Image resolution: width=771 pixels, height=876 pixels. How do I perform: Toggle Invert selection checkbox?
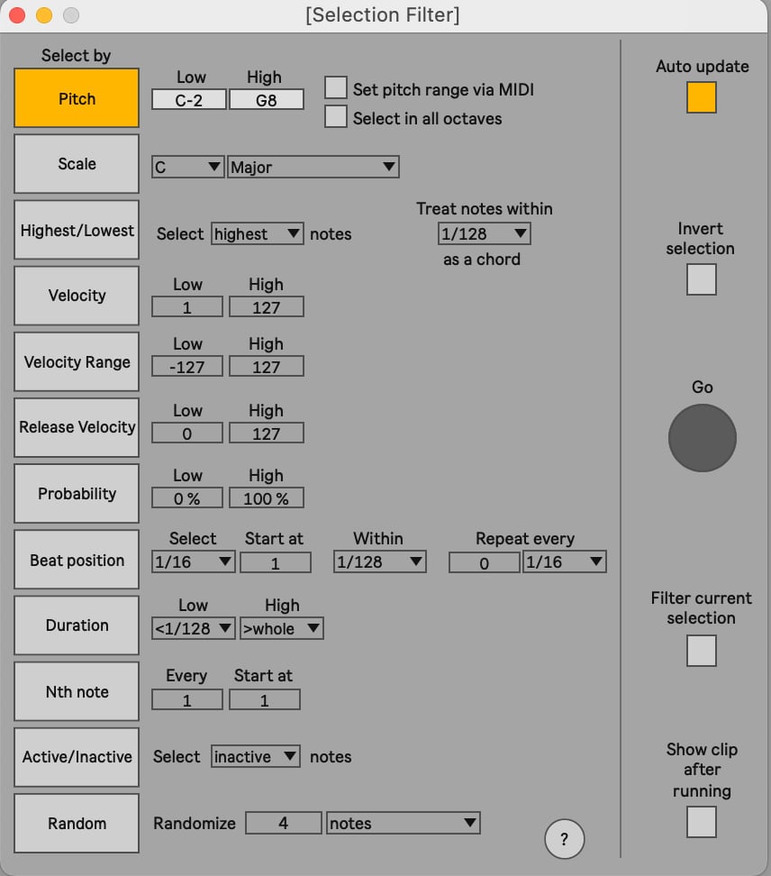[702, 279]
